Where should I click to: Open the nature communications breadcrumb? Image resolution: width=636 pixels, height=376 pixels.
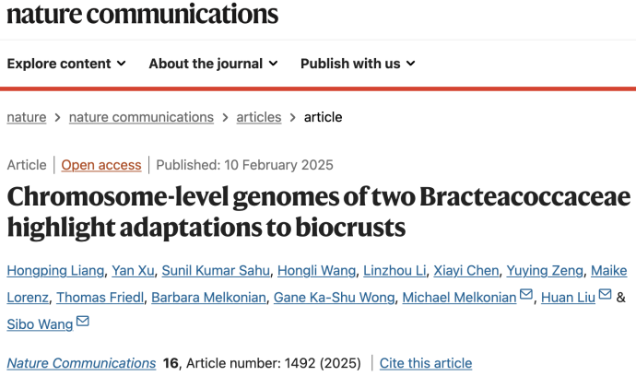coord(141,117)
